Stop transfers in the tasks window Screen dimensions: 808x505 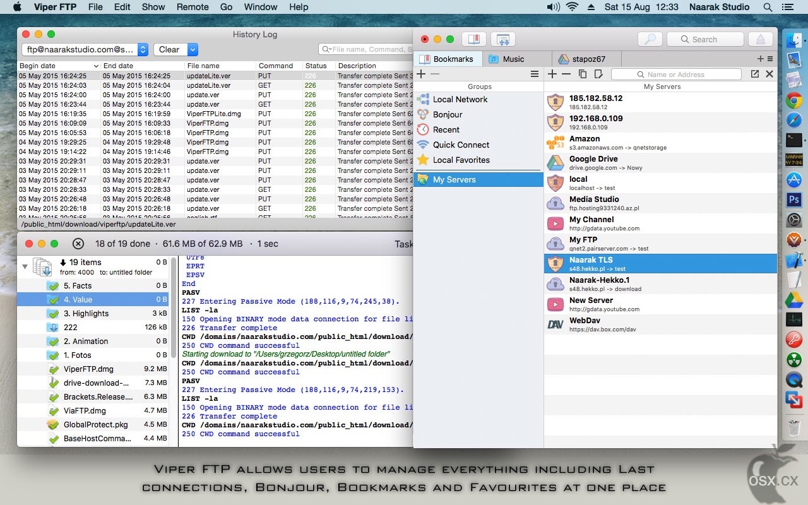78,244
